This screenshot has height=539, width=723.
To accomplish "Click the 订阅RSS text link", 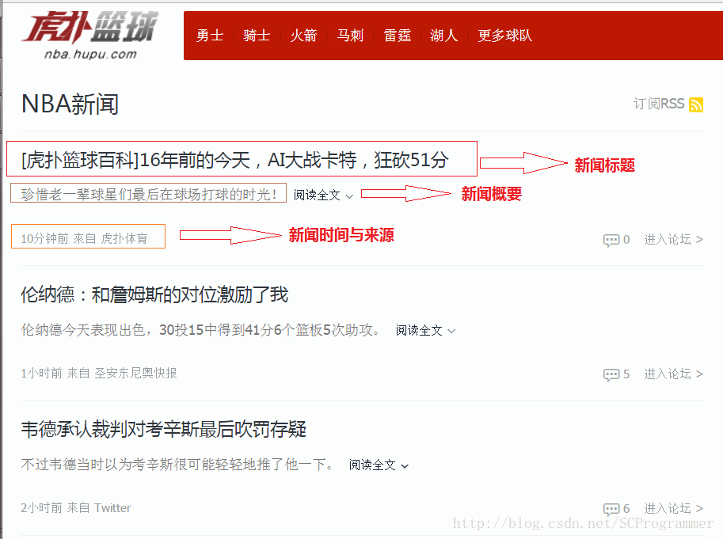I will click(x=659, y=104).
